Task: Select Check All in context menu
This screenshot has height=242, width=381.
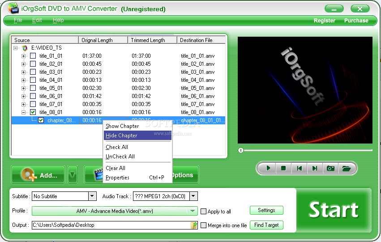Action: pyautogui.click(x=137, y=147)
